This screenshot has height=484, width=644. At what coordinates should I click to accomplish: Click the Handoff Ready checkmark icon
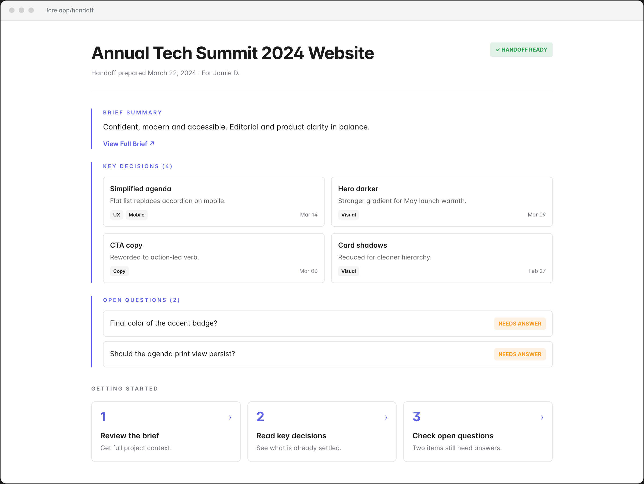tap(498, 50)
